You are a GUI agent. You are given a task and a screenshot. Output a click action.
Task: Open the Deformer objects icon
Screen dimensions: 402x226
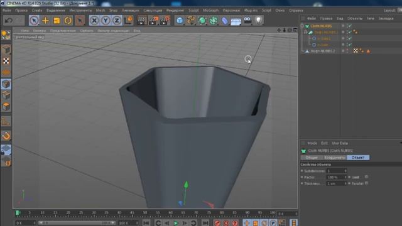point(225,21)
